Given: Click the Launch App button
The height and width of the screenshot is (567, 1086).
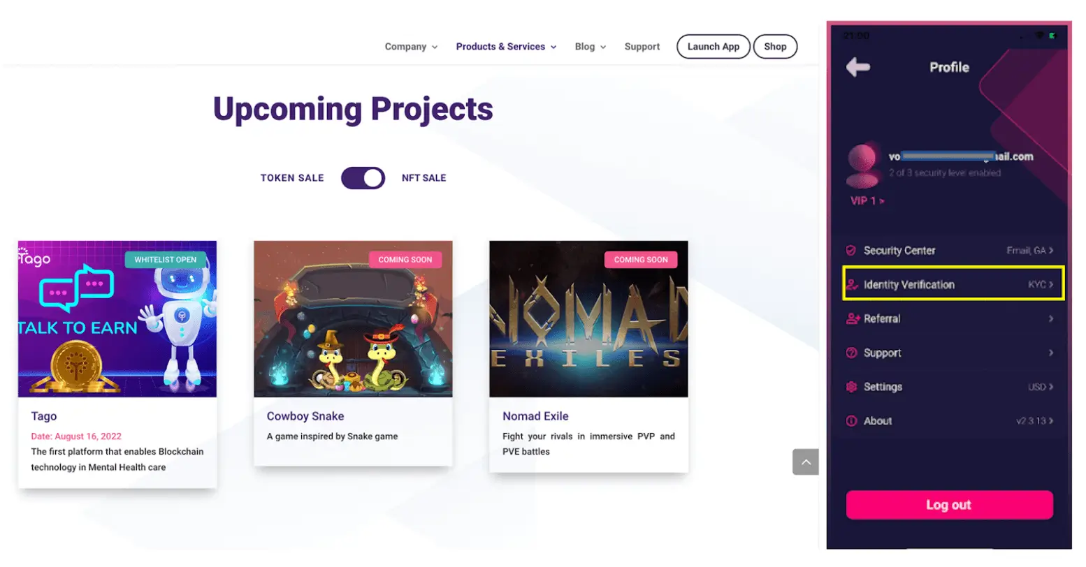Looking at the screenshot, I should click(713, 47).
